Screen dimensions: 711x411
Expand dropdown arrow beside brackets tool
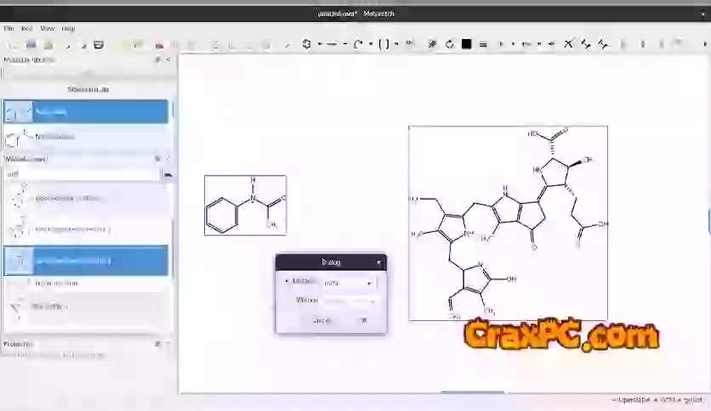pyautogui.click(x=396, y=44)
